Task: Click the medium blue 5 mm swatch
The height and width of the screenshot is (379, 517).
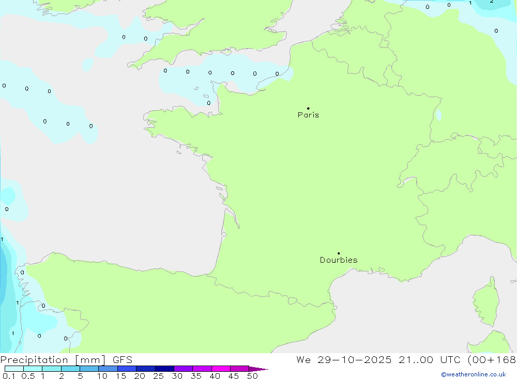Action: 89,369
